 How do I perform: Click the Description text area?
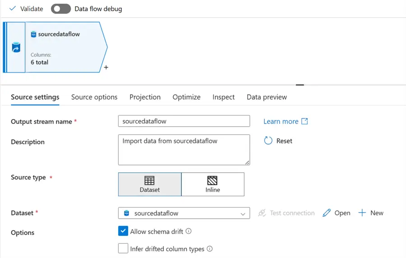tap(184, 150)
